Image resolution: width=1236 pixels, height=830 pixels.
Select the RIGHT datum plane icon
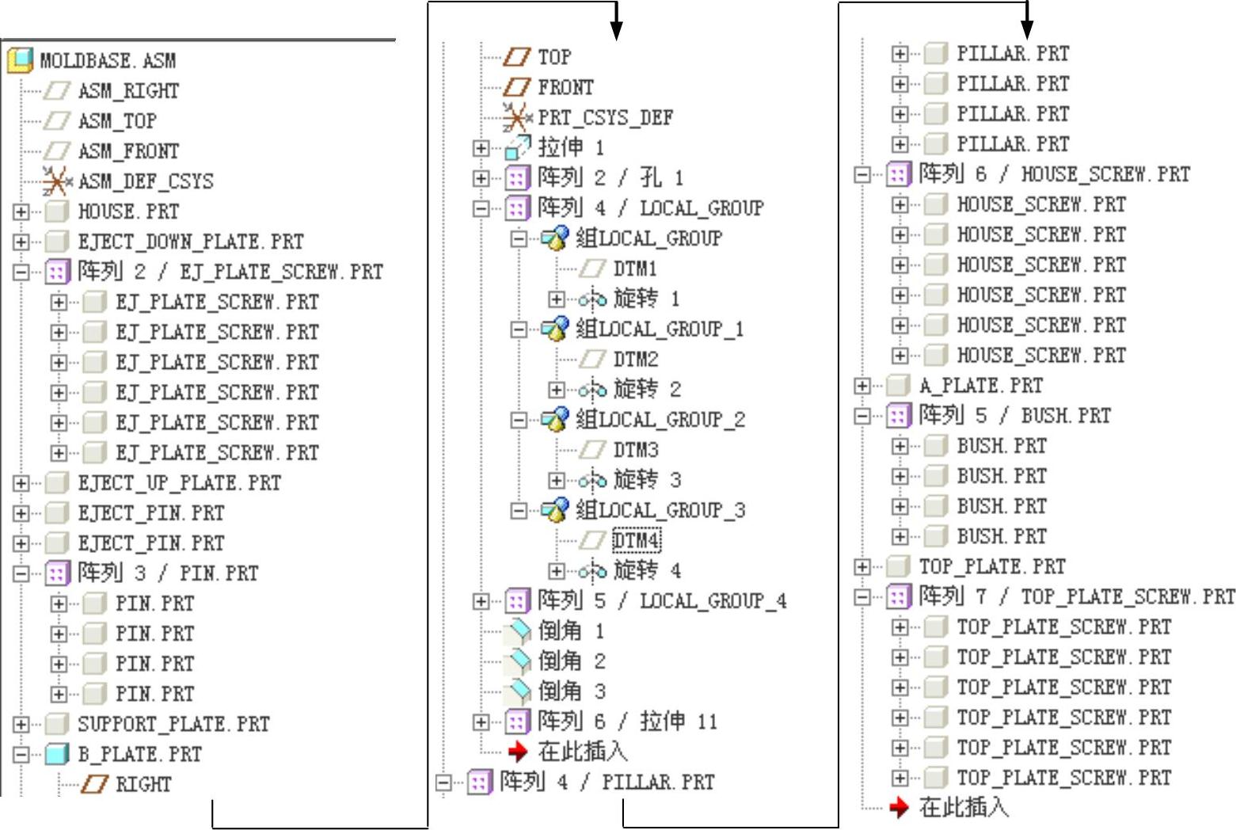pyautogui.click(x=95, y=784)
